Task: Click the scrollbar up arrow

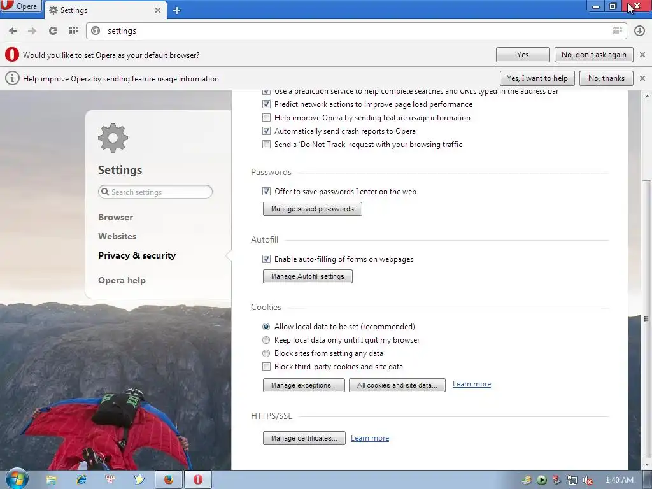Action: 647,96
